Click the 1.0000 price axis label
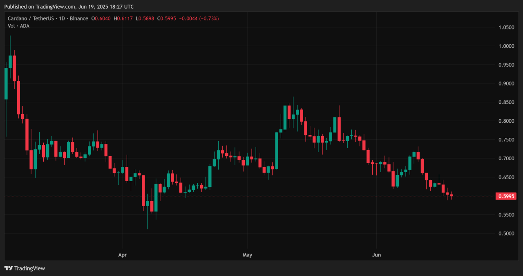Image resolution: width=523 pixels, height=276 pixels. click(506, 46)
